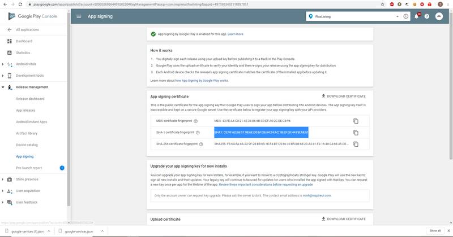Download the App signing certificate
Image resolution: width=453 pixels, height=237 pixels.
(x=344, y=96)
